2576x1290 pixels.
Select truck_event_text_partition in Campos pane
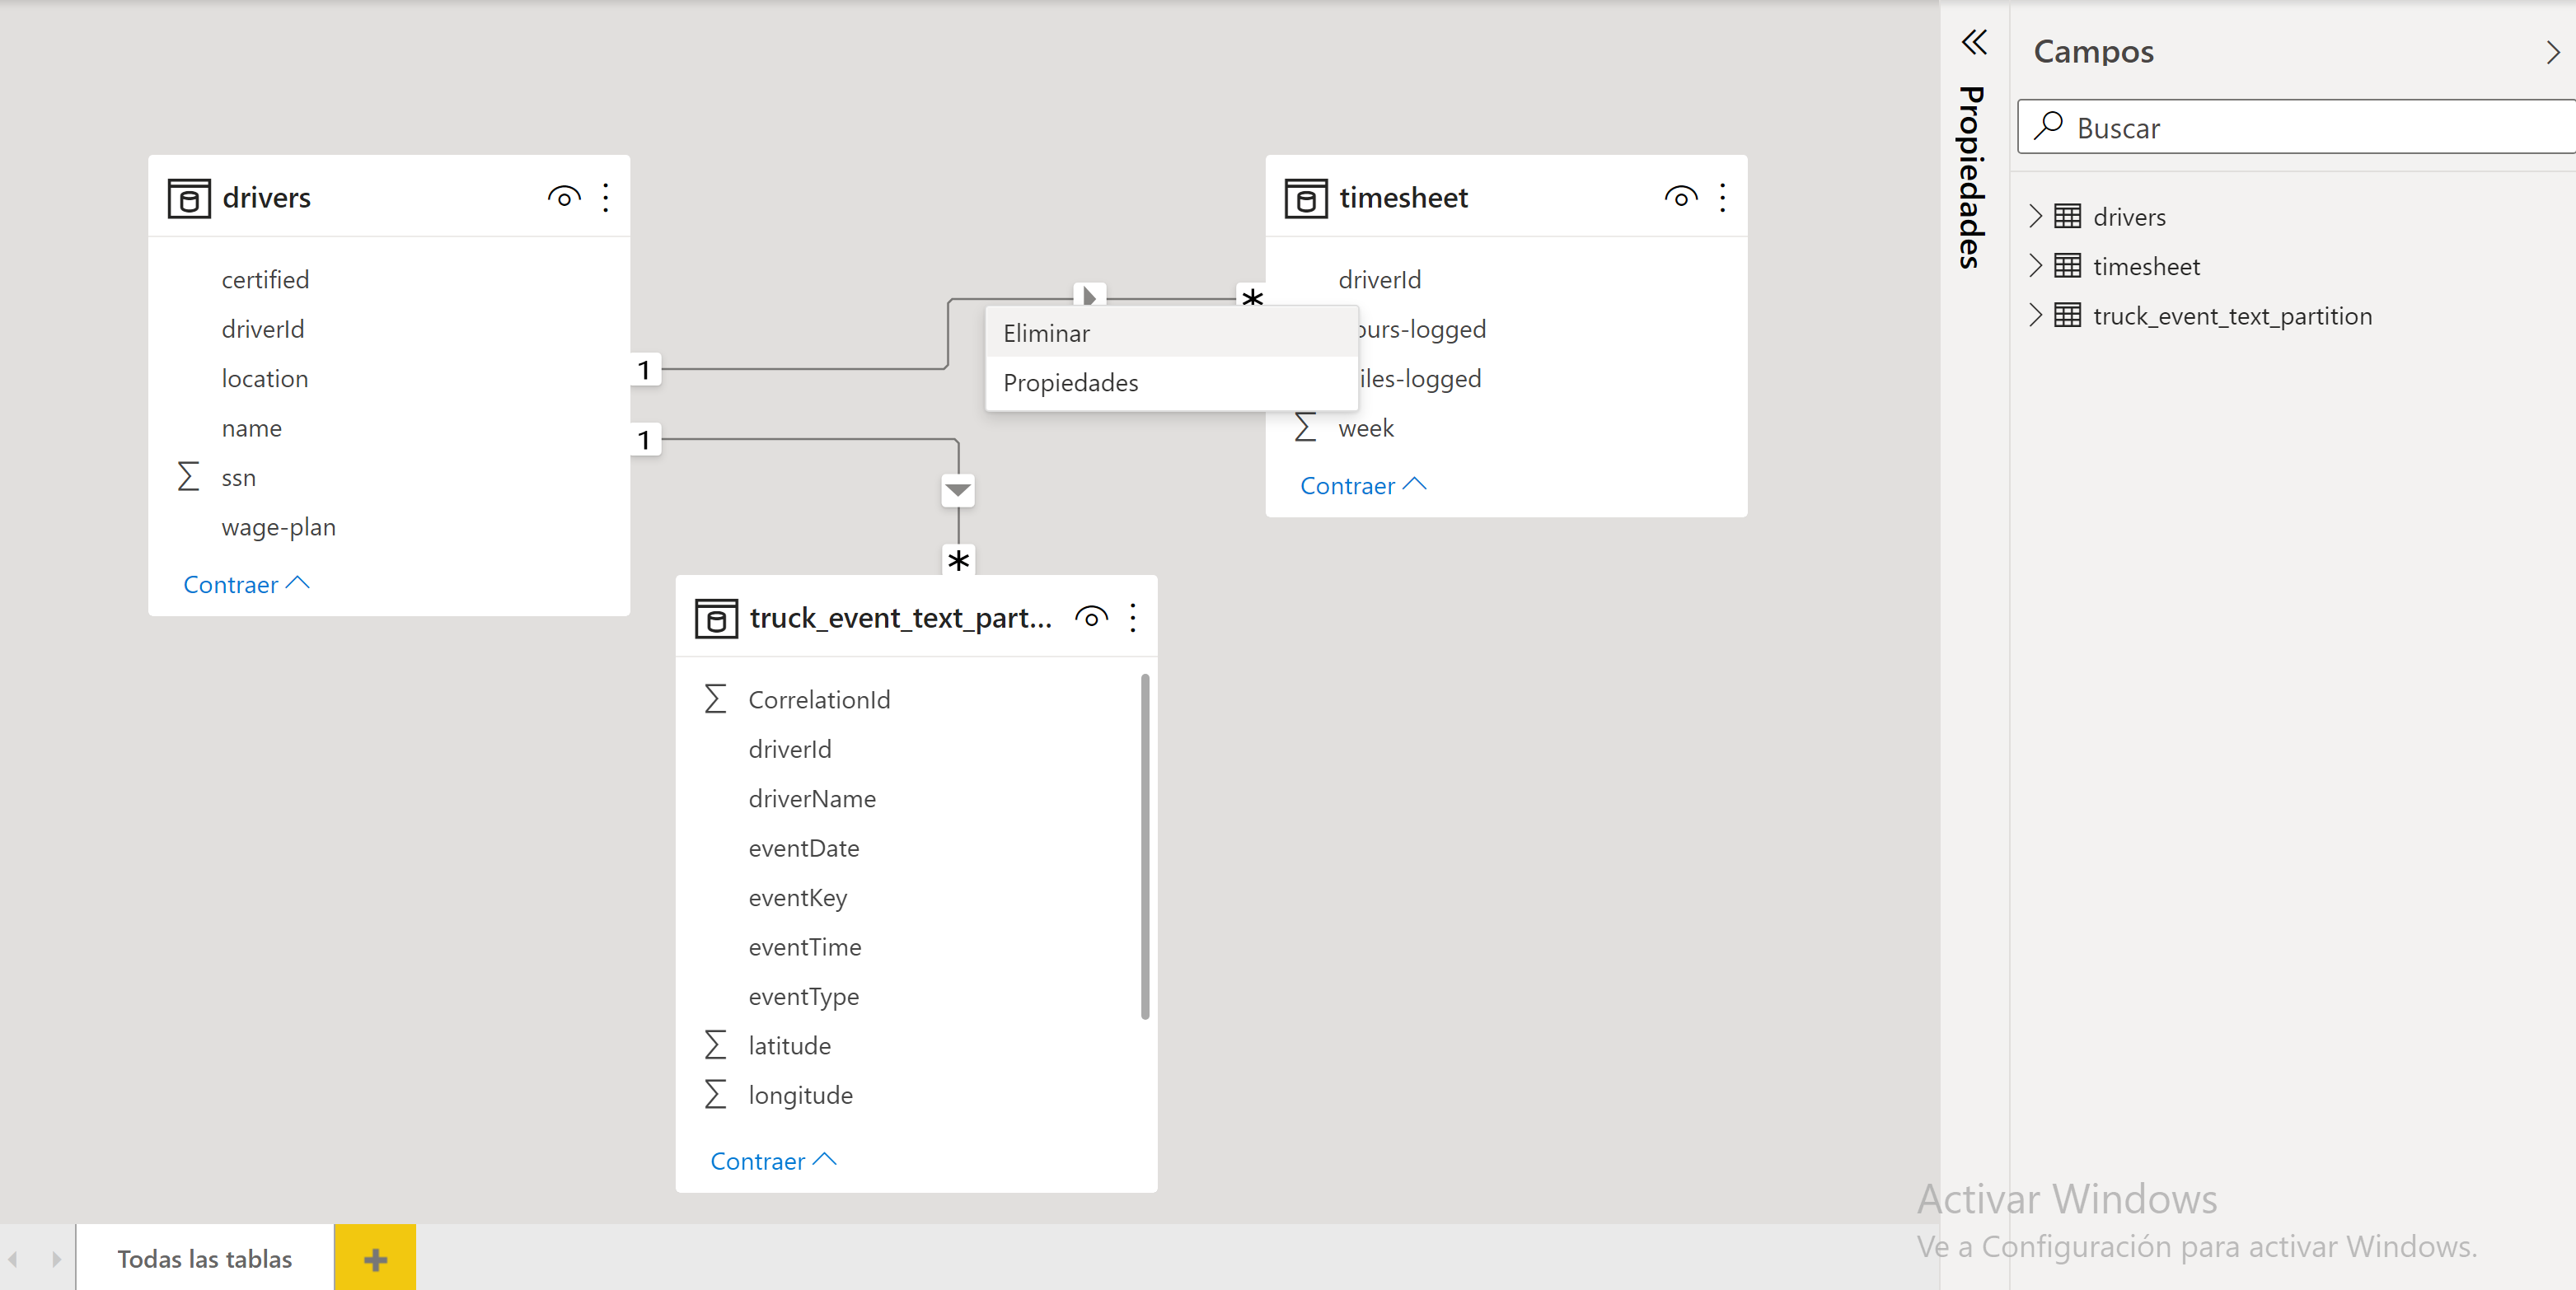[2232, 317]
